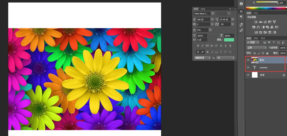Screen dimensions: 287x136
Task: Open the 0% tsume scaling dropdown
Action: [x=210, y=30]
